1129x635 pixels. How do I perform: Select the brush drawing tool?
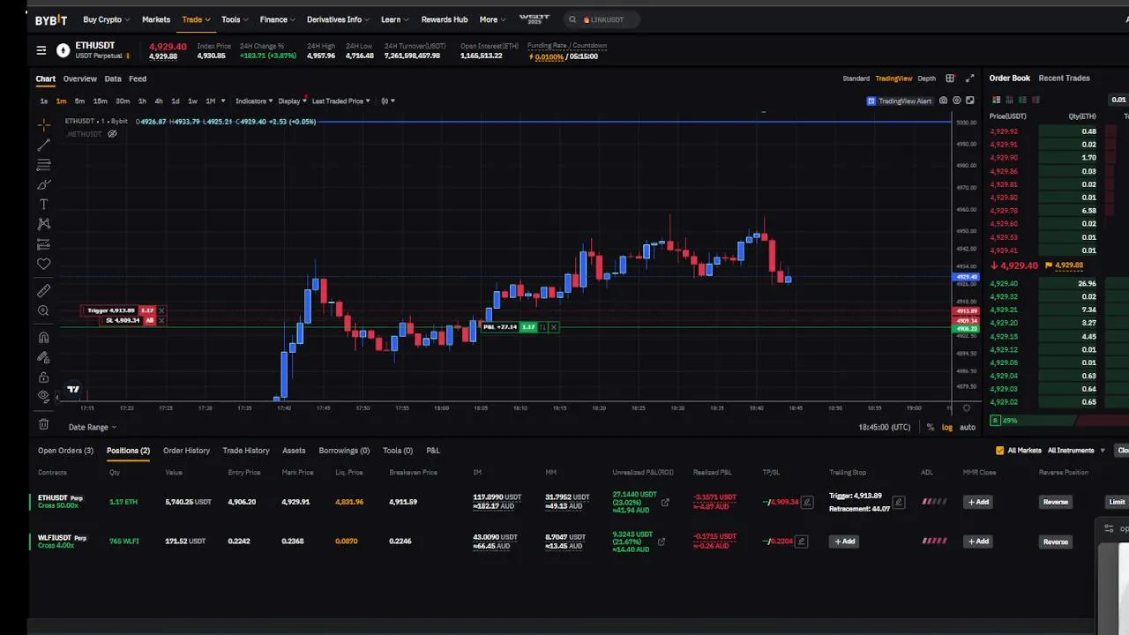(43, 184)
